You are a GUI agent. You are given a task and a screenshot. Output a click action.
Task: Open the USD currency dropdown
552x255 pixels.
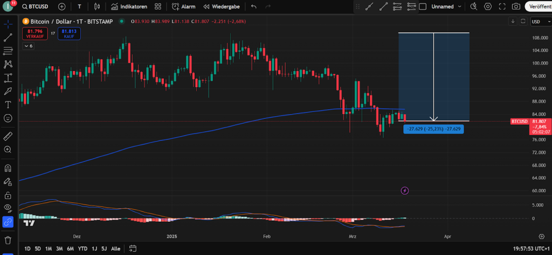coord(536,22)
